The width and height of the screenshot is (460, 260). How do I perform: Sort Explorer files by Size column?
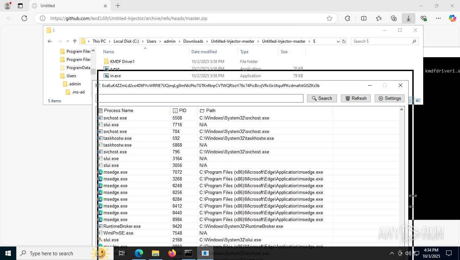284,52
